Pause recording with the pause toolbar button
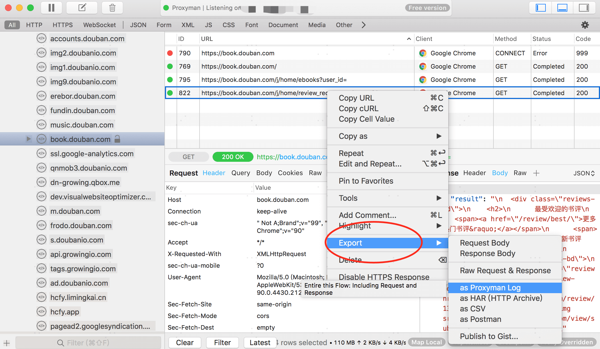 click(x=51, y=8)
